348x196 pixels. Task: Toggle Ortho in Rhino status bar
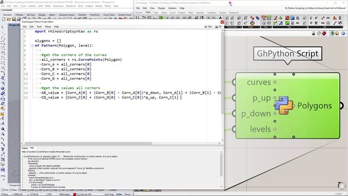click(x=119, y=194)
